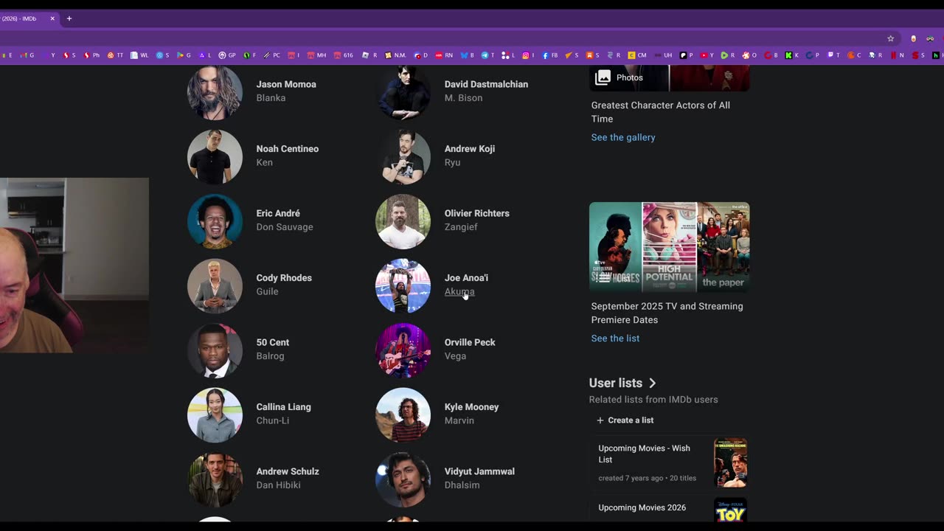Open the Telegram bookmark

click(x=487, y=55)
